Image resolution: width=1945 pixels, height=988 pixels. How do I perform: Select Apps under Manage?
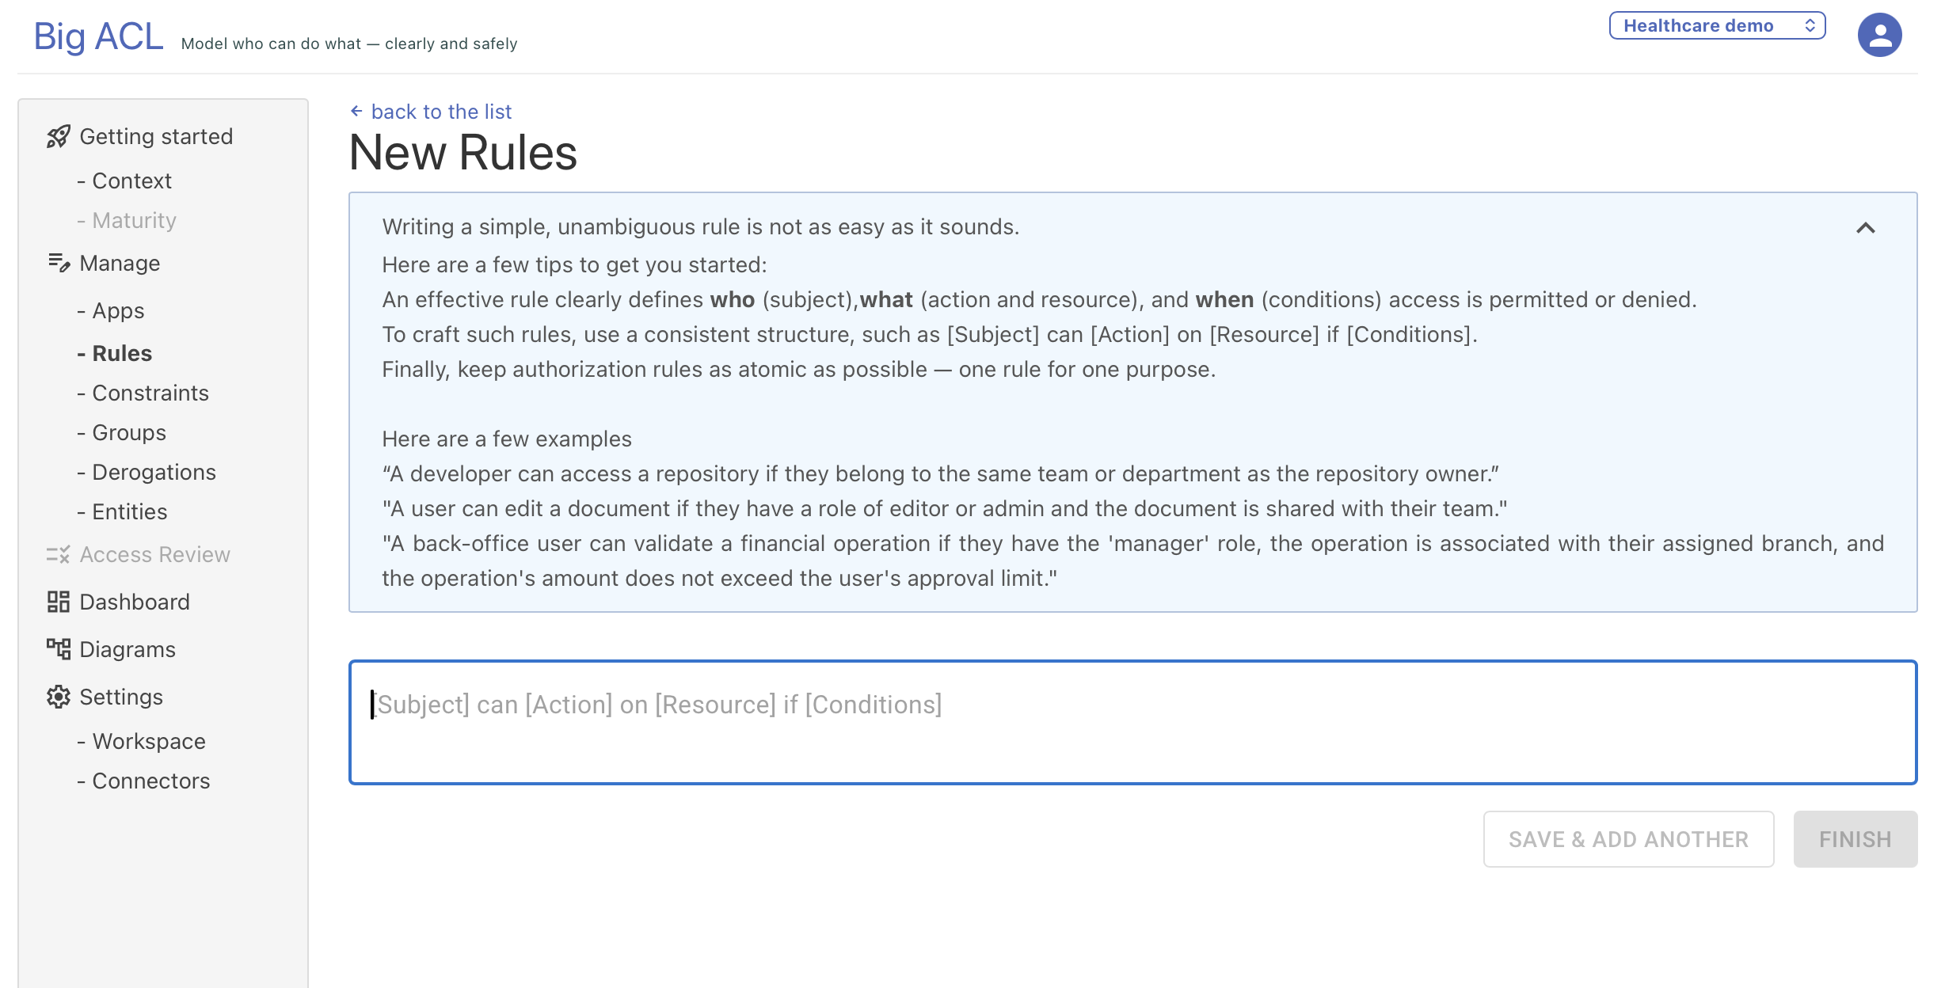(118, 311)
